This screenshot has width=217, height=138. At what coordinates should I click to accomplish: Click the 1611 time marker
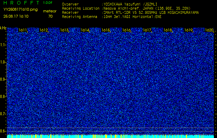[x=23, y=30]
